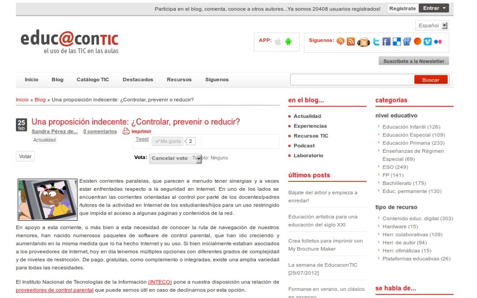Click the Blog breadcrumb link
477x298 pixels.
tap(40, 100)
